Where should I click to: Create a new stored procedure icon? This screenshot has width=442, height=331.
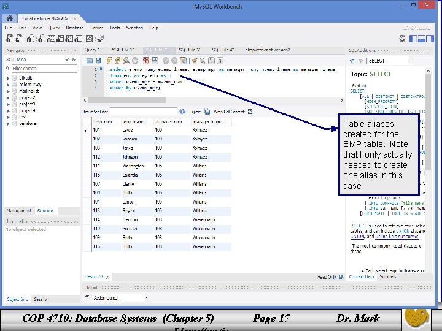pyautogui.click(x=69, y=39)
